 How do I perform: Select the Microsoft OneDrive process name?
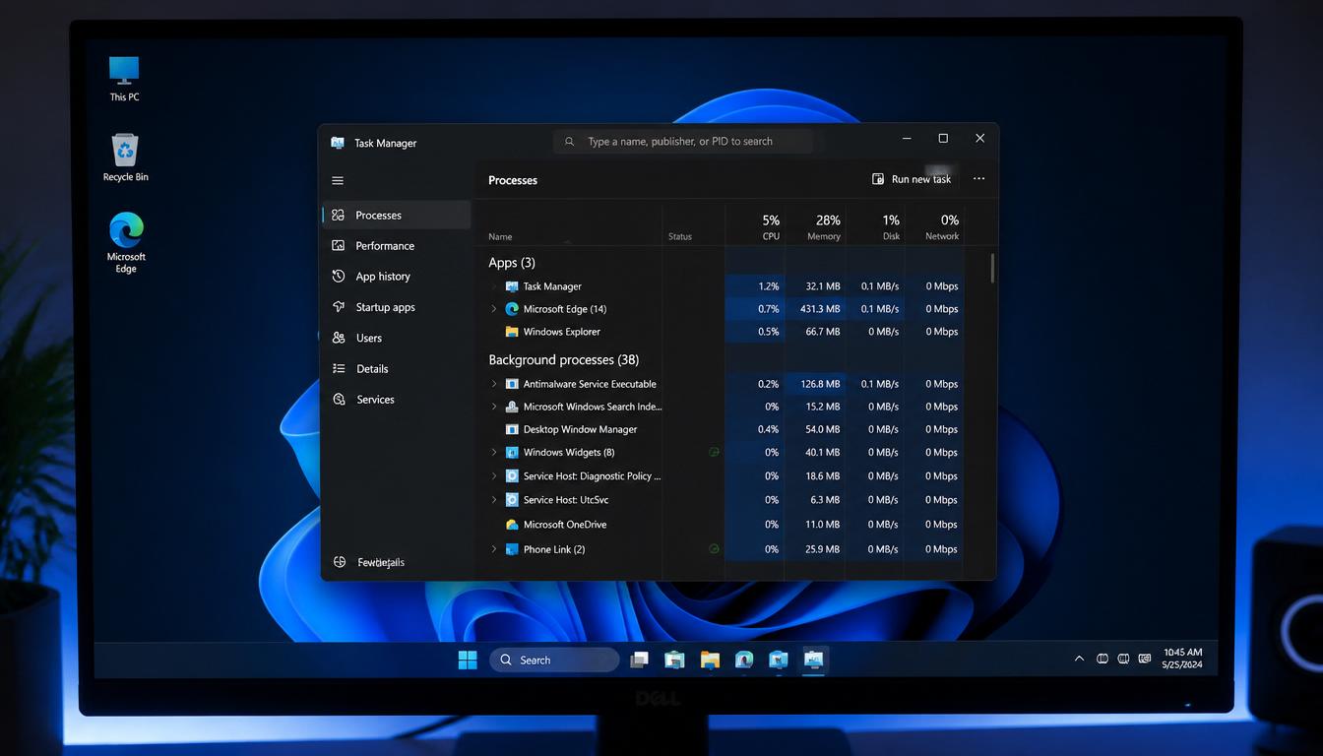click(565, 525)
